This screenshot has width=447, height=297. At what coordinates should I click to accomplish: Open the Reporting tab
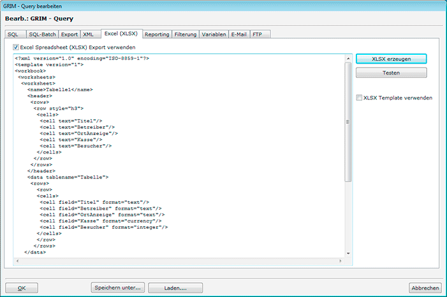[157, 34]
